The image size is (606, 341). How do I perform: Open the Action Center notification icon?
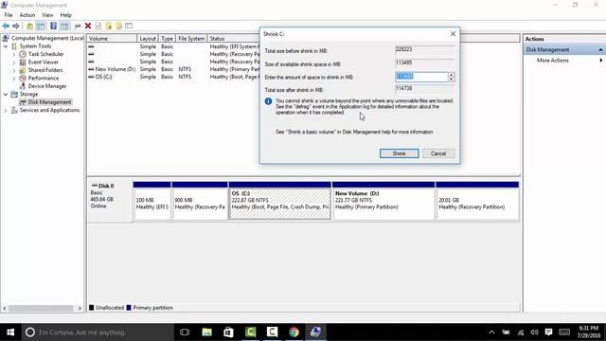tap(548, 332)
